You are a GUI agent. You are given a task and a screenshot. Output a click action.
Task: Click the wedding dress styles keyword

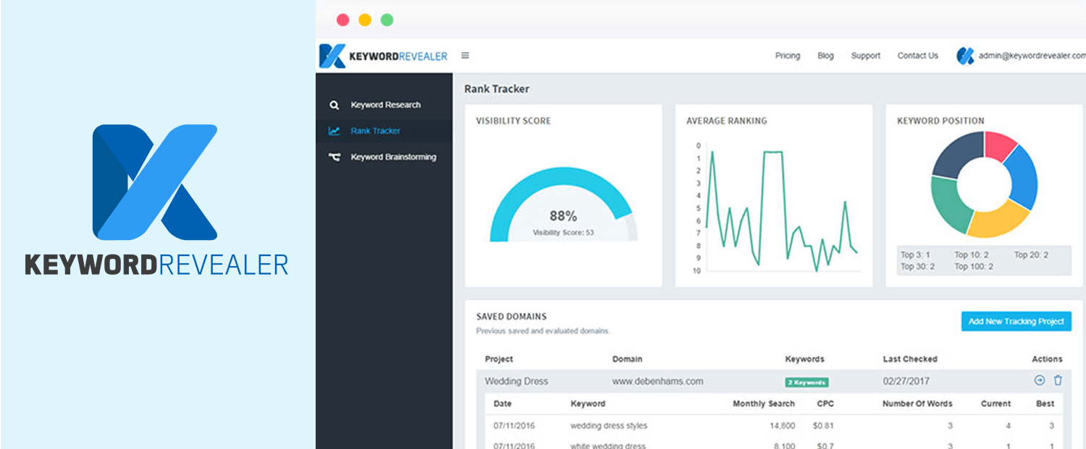(x=609, y=426)
